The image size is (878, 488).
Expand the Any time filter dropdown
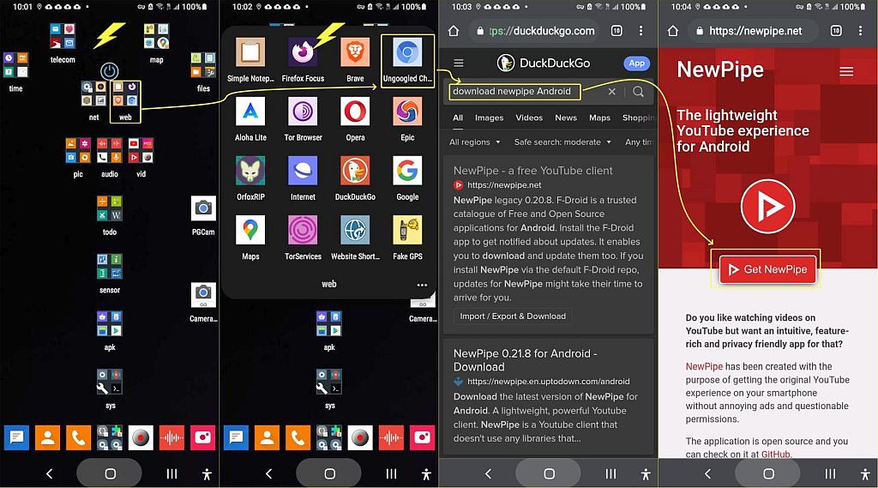639,142
